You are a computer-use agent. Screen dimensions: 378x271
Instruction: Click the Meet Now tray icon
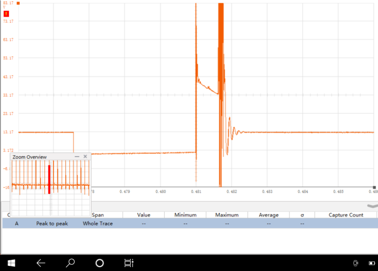pos(355,263)
